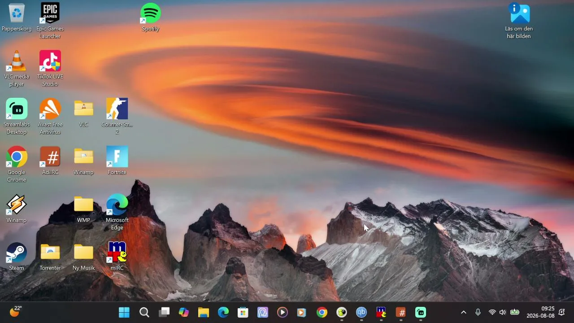The image size is (574, 323).
Task: Select the mIRC desktop shortcut
Action: (x=117, y=257)
